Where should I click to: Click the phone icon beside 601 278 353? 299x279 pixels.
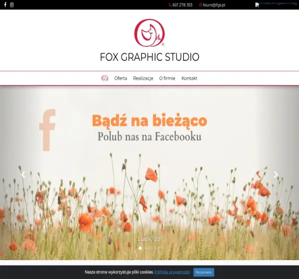(x=170, y=5)
